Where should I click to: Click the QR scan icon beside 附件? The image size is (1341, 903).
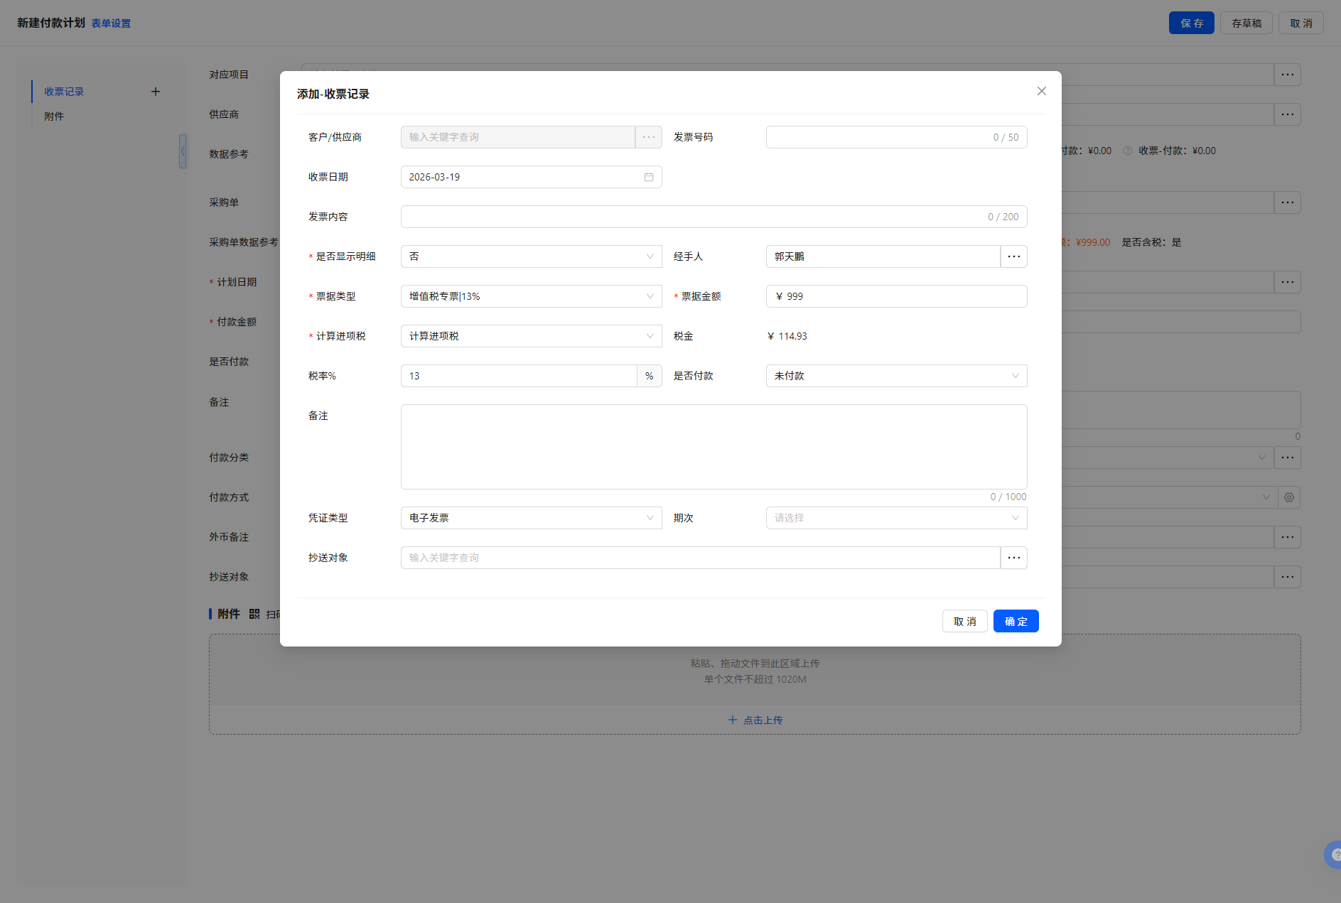coord(254,614)
